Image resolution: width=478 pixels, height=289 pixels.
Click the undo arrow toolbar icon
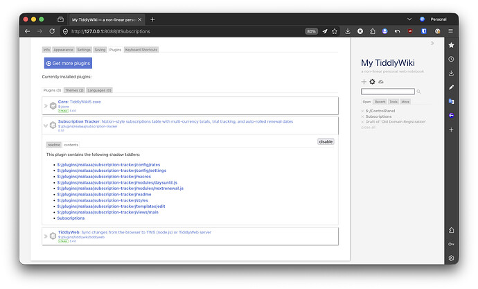[x=397, y=31]
